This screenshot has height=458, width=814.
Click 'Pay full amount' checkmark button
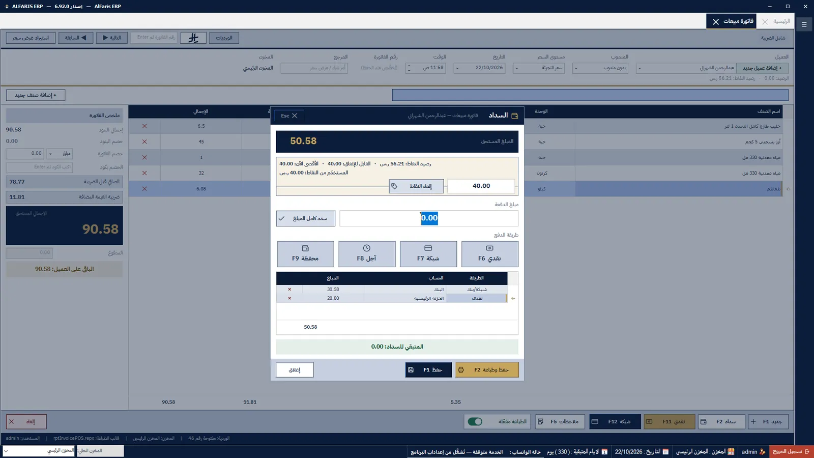click(x=306, y=218)
